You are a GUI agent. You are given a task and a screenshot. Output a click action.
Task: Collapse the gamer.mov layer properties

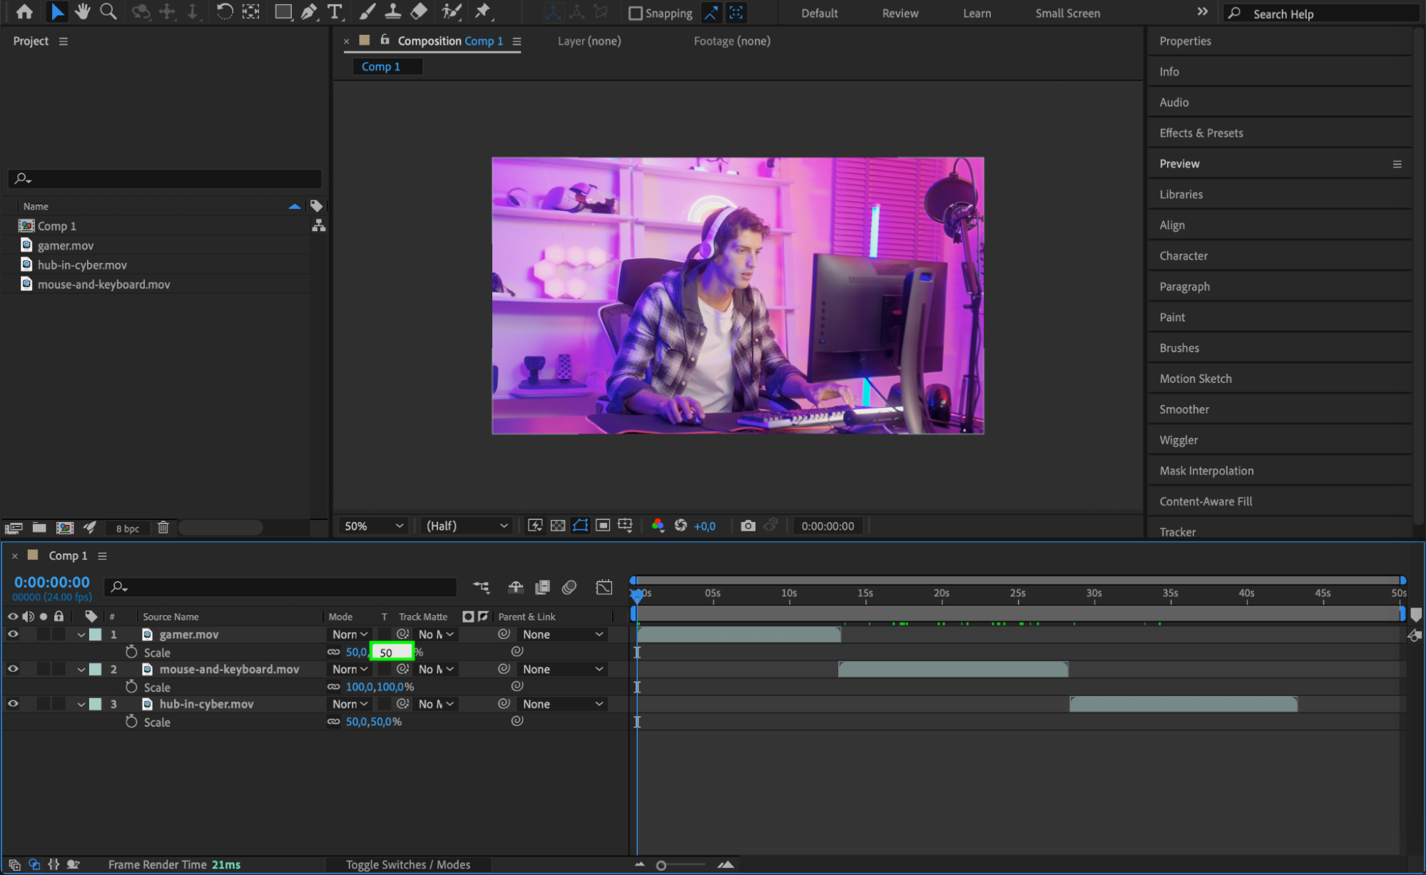(81, 635)
